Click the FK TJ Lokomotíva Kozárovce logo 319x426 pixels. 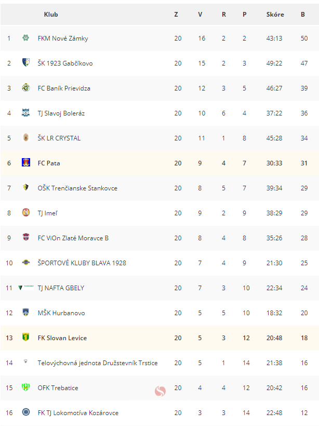tap(26, 412)
